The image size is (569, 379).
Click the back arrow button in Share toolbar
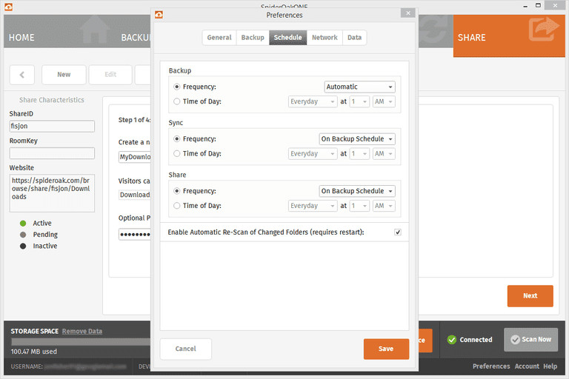(x=22, y=75)
